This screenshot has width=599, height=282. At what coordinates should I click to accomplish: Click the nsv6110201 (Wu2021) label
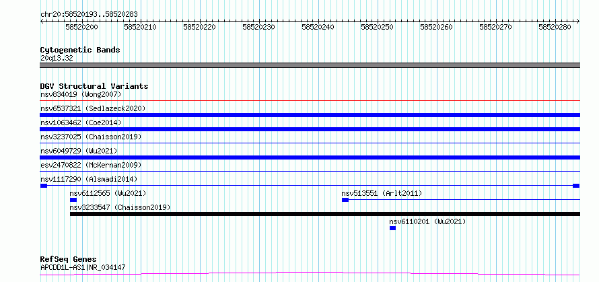click(x=427, y=221)
